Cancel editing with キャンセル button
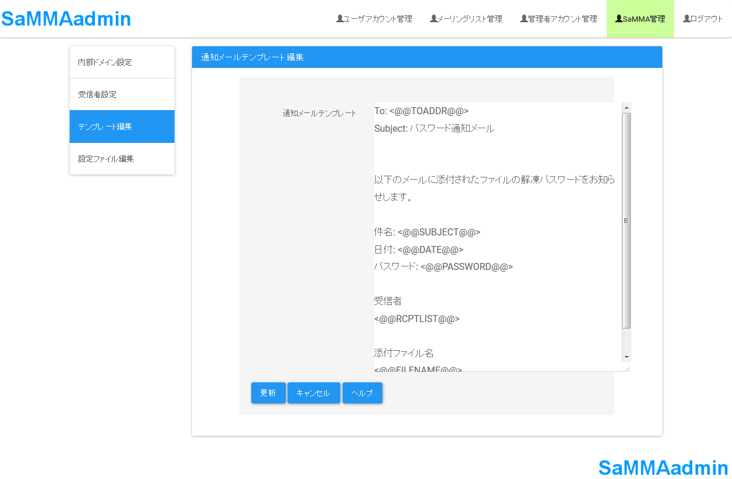This screenshot has height=479, width=732. coord(314,393)
